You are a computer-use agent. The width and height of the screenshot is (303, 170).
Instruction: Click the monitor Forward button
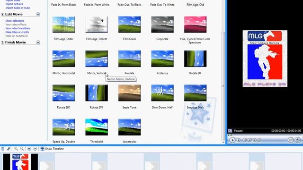(259, 140)
